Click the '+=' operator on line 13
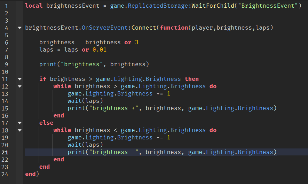This screenshot has height=184, width=308. click(160, 94)
